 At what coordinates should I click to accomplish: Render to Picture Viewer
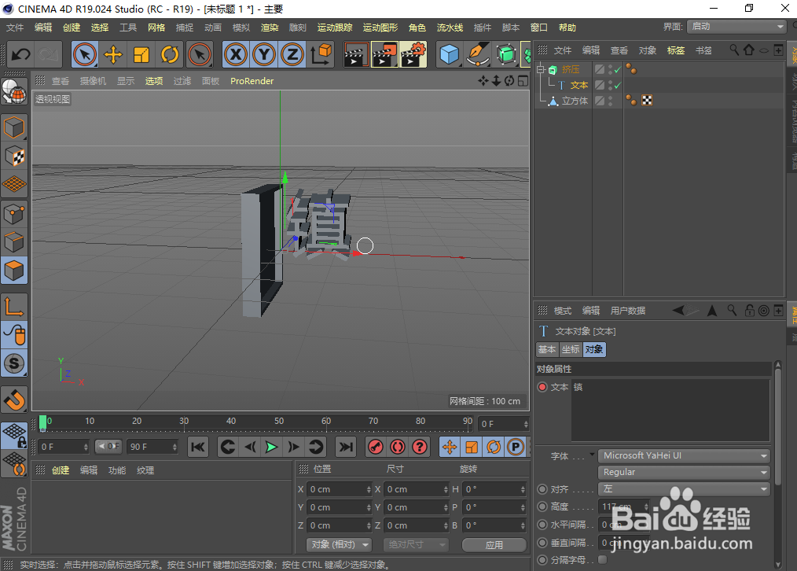[x=385, y=54]
